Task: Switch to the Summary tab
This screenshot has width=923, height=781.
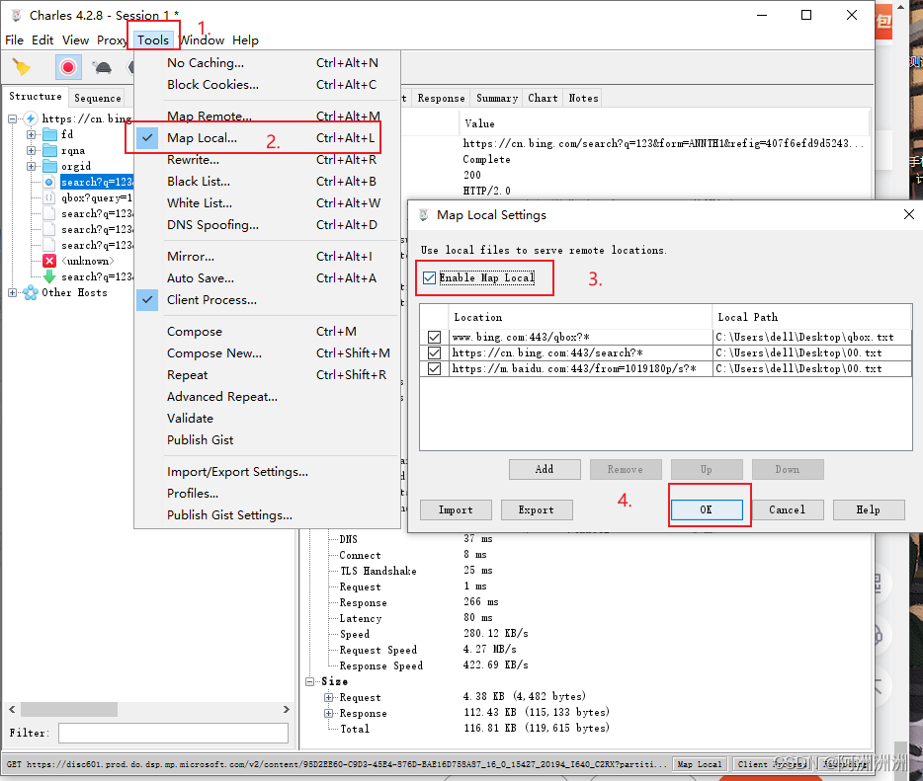Action: tap(497, 98)
